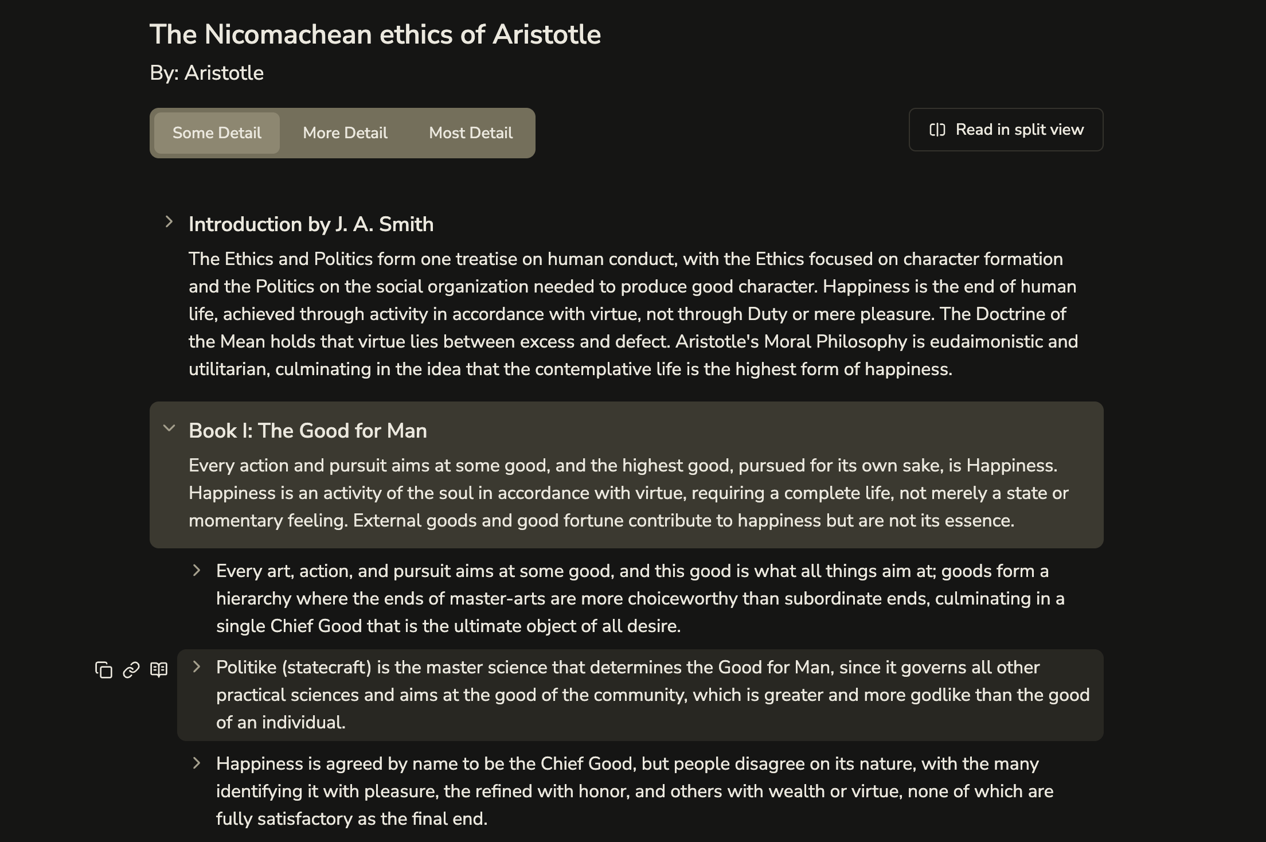The height and width of the screenshot is (842, 1266).
Task: Click the Politike master science summary text
Action: [x=653, y=695]
